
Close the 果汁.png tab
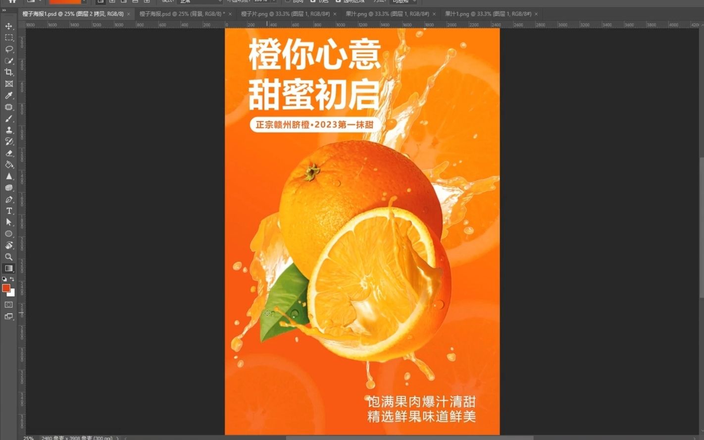tap(434, 14)
